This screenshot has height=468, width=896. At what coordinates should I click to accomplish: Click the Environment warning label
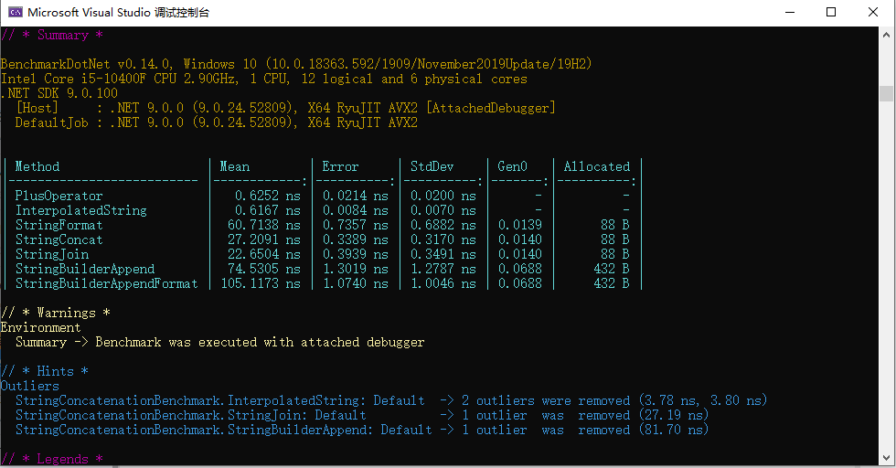tap(40, 327)
